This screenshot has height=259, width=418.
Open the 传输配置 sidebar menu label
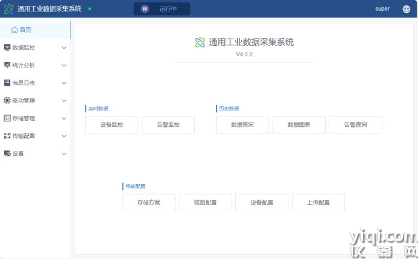coord(24,136)
